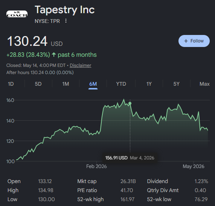The image size is (215, 206).
Task: Click the 52-wk low value 76.29
Action: [201, 199]
